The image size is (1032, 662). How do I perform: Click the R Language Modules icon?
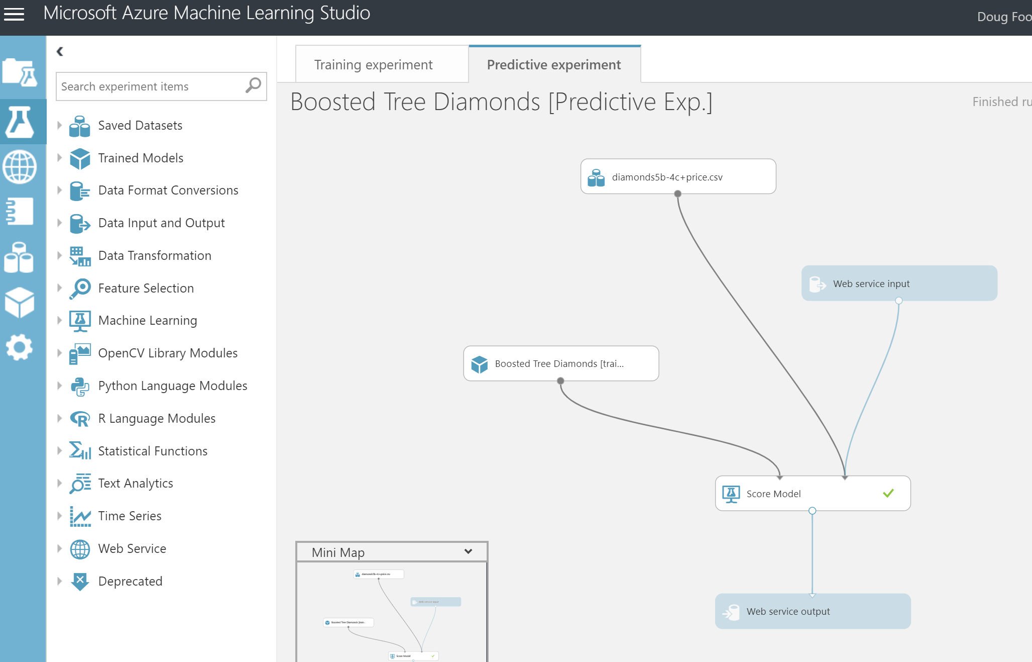point(80,419)
